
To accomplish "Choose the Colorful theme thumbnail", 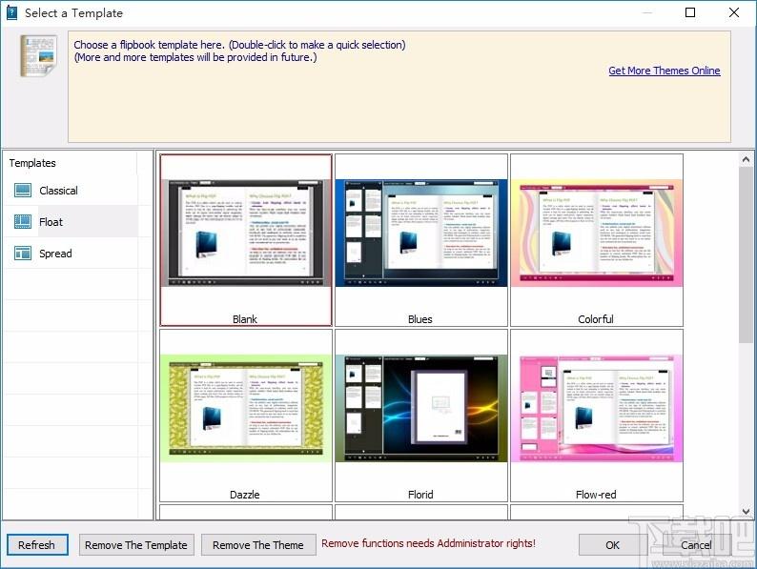I will (x=597, y=234).
